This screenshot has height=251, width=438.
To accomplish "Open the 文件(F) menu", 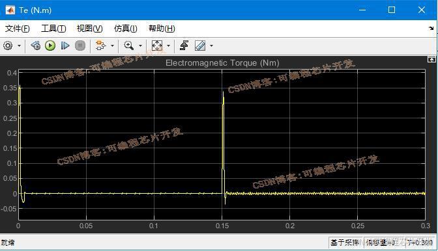I will tap(17, 29).
